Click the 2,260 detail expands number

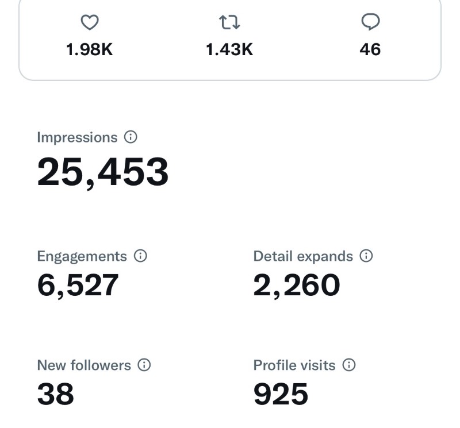click(x=297, y=285)
